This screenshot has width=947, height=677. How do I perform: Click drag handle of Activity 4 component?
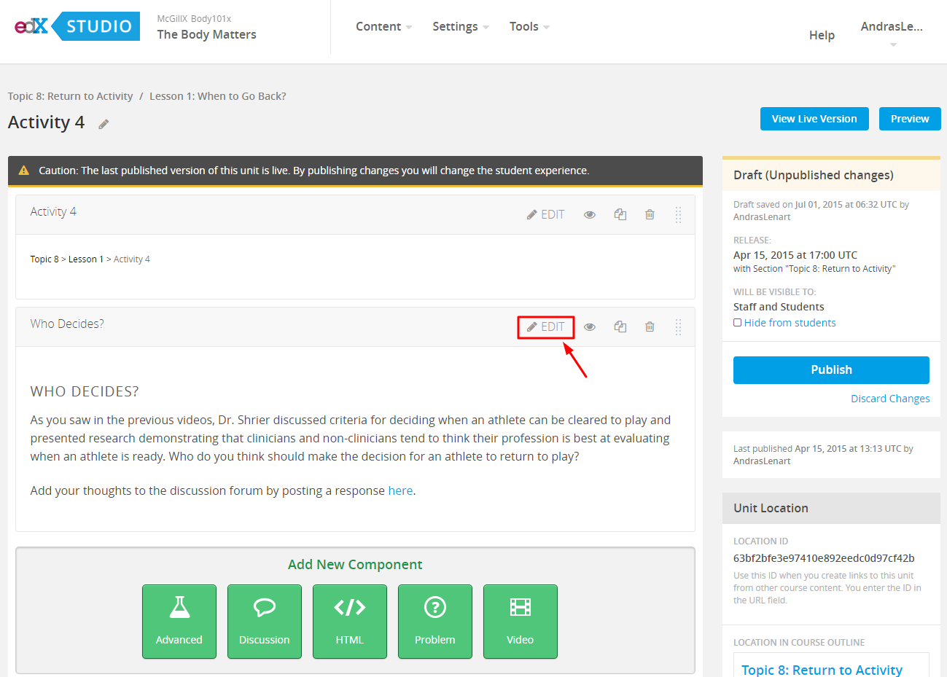pyautogui.click(x=678, y=214)
